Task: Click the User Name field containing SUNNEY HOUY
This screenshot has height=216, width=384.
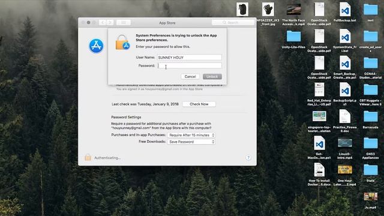Action: click(190, 58)
